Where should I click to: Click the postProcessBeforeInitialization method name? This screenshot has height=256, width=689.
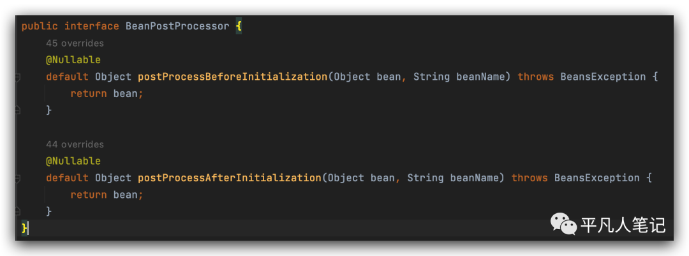[233, 77]
